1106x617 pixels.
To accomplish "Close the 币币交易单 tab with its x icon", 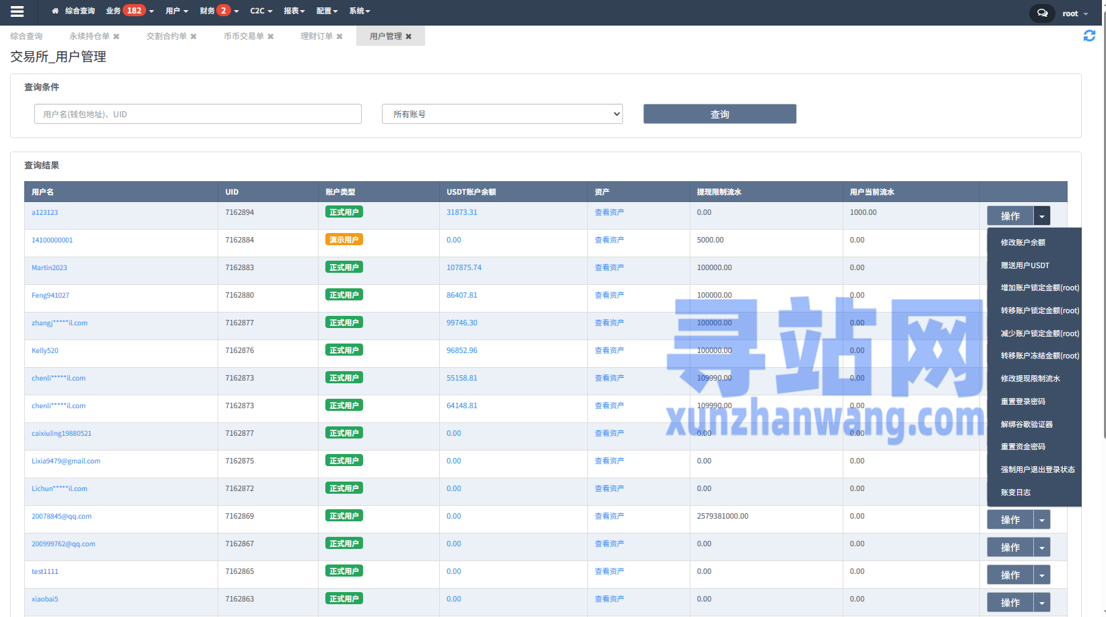I will [x=270, y=36].
